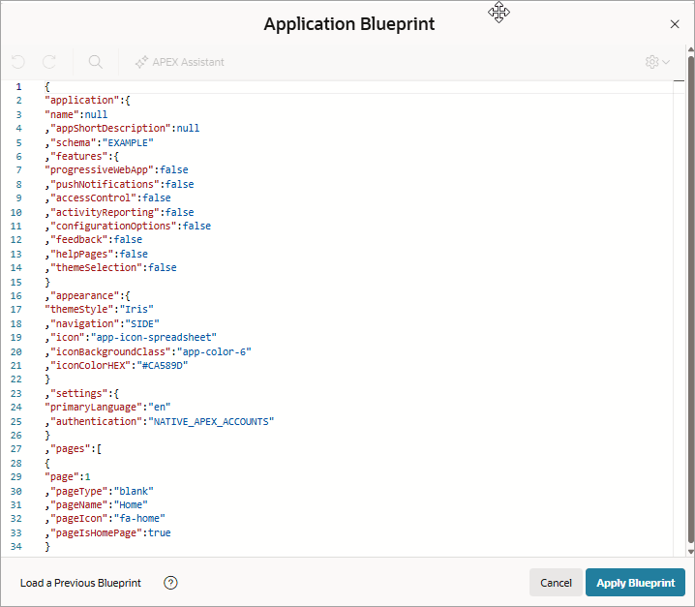This screenshot has width=695, height=607.
Task: Open the APEX Assistant
Action: click(x=179, y=62)
